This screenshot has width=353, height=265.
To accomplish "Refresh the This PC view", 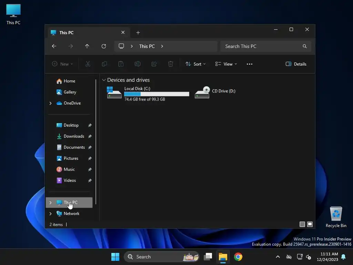I will point(104,46).
